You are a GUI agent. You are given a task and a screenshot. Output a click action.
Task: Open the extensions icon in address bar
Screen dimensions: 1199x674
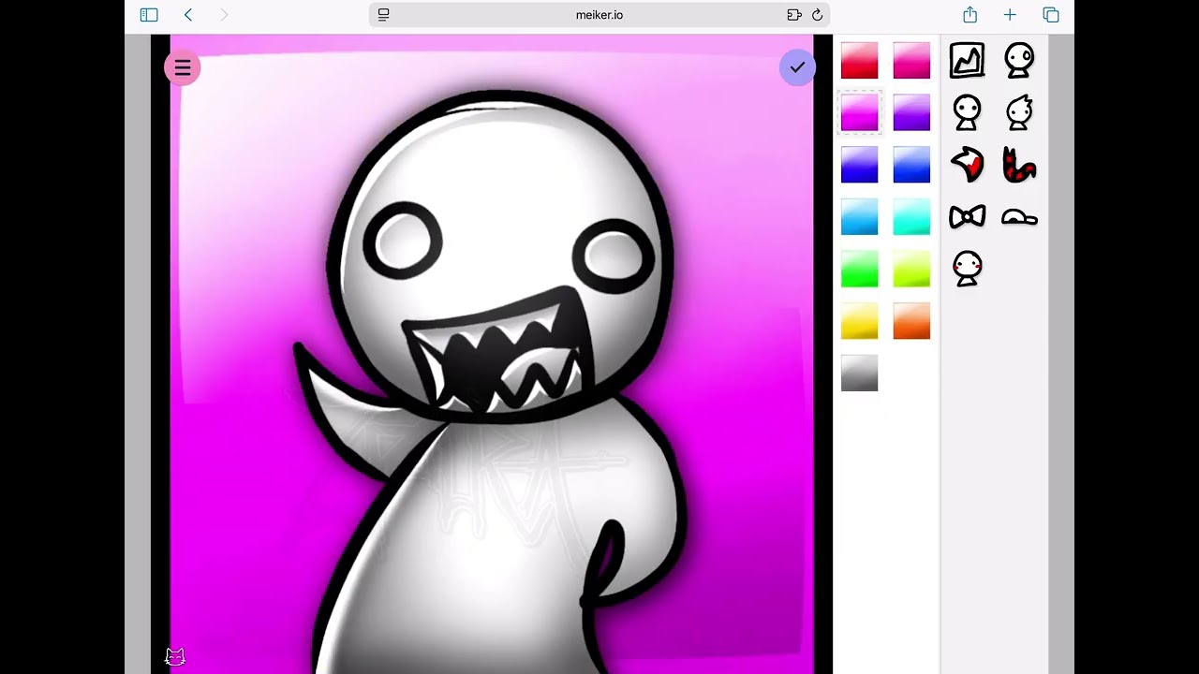(x=794, y=15)
